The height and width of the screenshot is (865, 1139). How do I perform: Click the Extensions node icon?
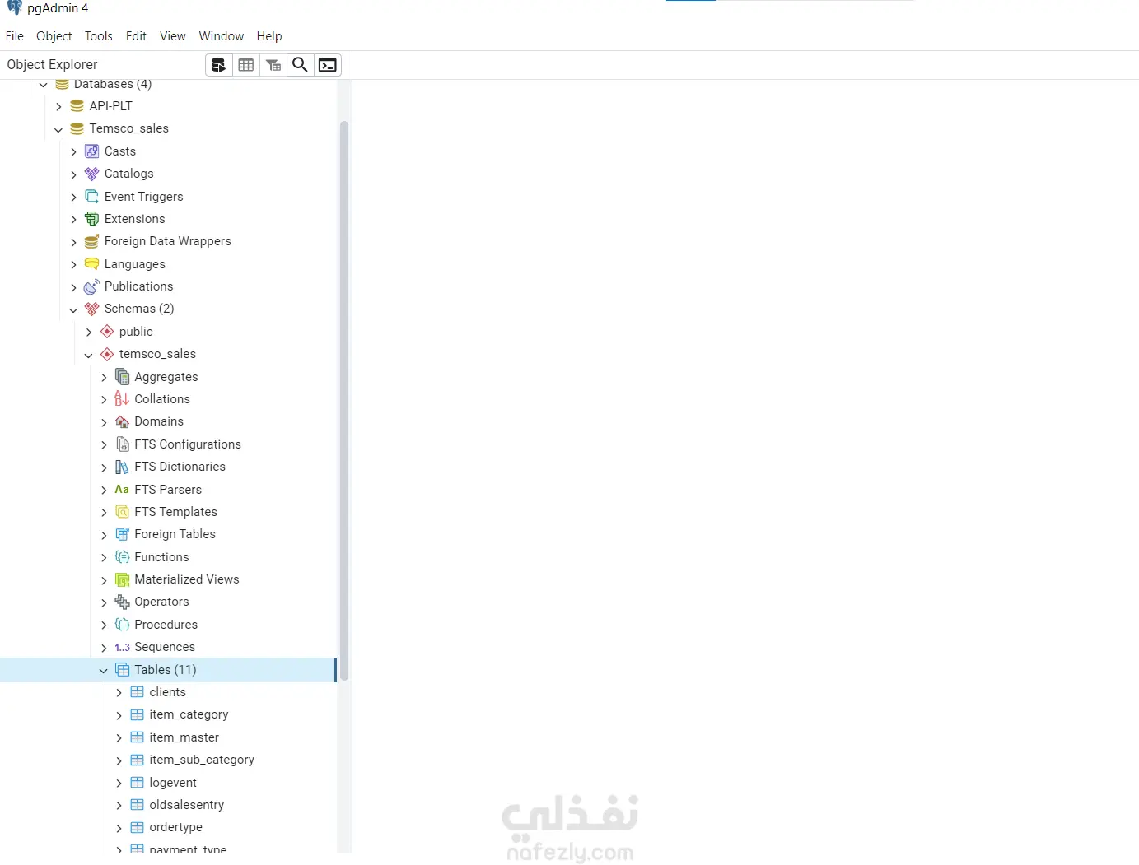[x=92, y=219]
